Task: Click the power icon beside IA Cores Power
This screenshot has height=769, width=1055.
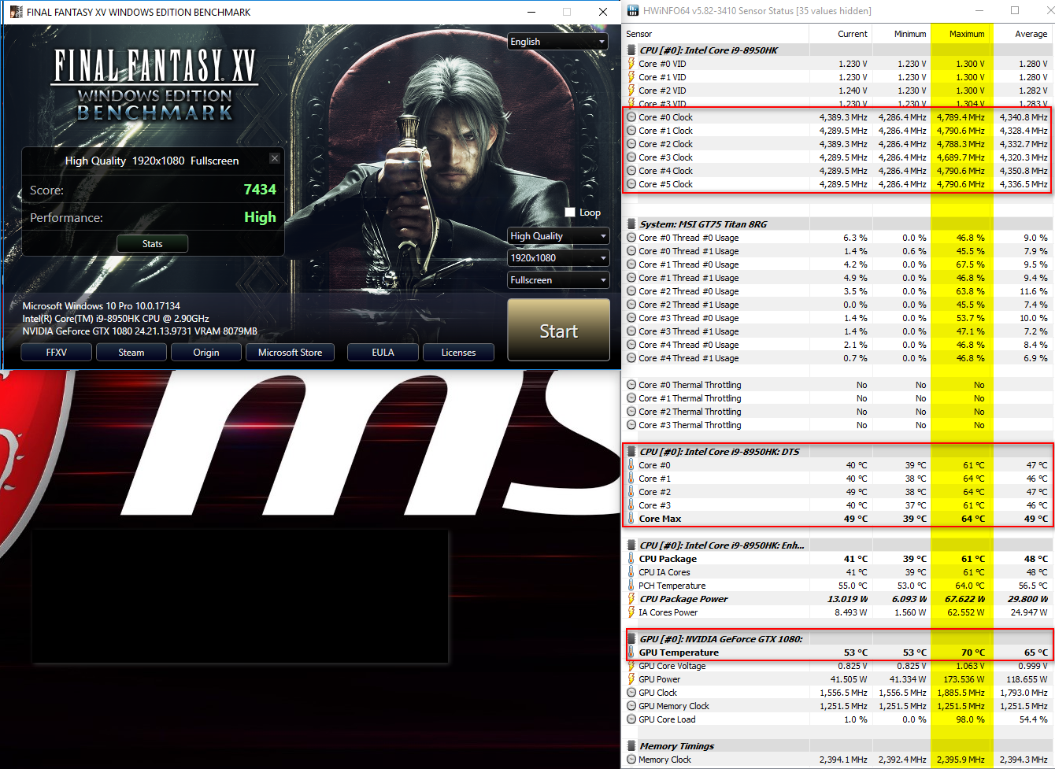Action: click(631, 612)
